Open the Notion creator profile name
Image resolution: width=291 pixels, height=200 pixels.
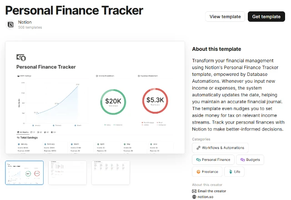[x=25, y=22]
